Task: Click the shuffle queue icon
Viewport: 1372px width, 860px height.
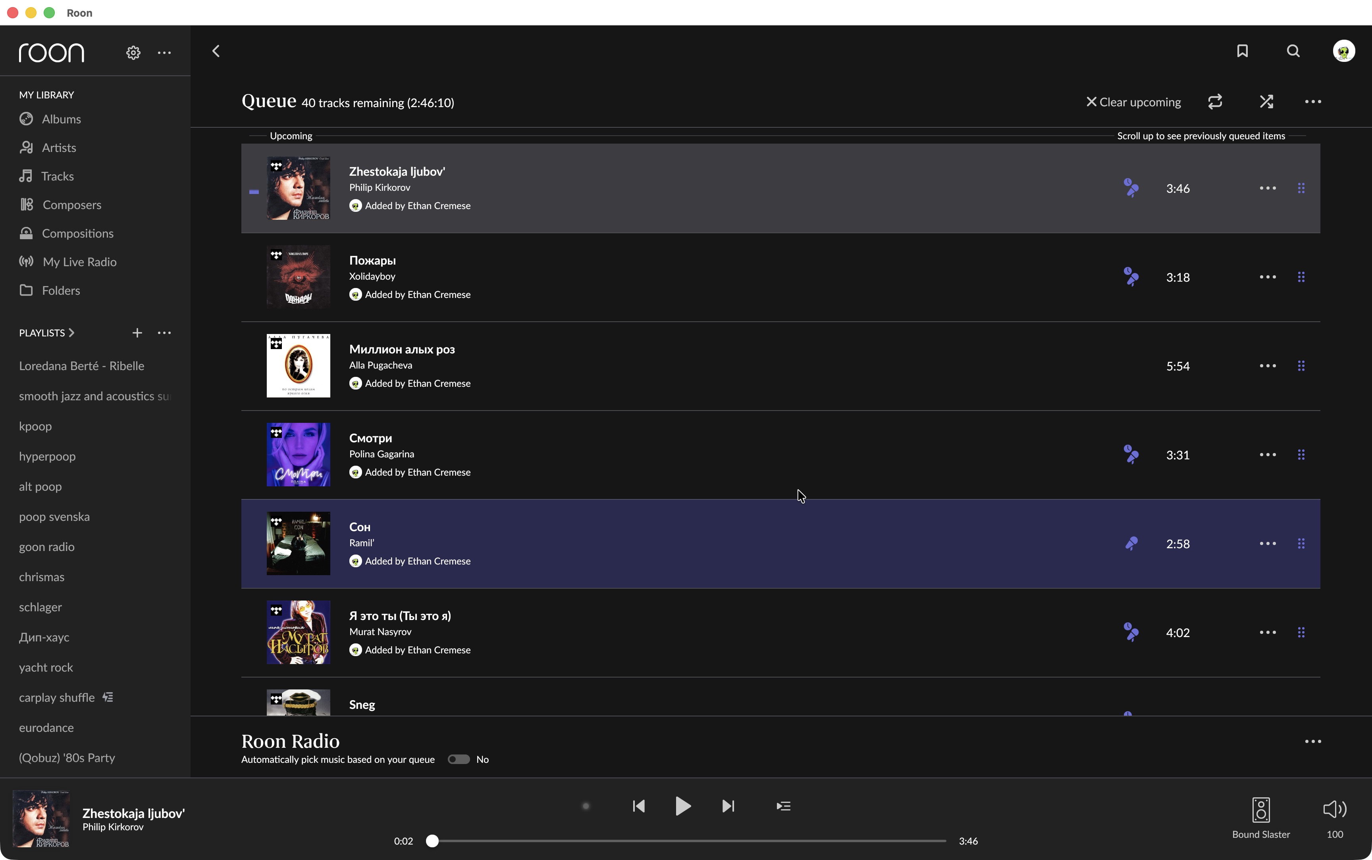Action: coord(1266,102)
